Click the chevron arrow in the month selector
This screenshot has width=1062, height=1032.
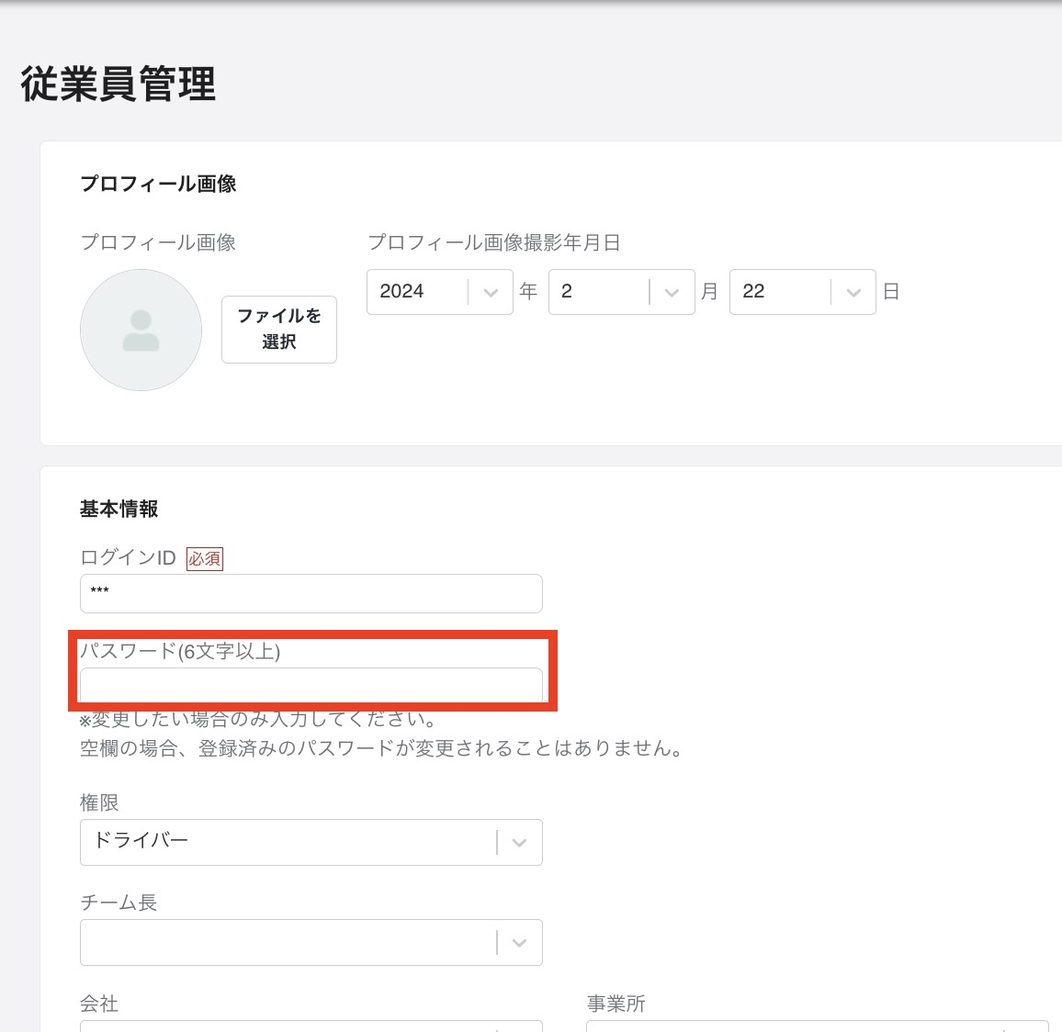tap(672, 293)
